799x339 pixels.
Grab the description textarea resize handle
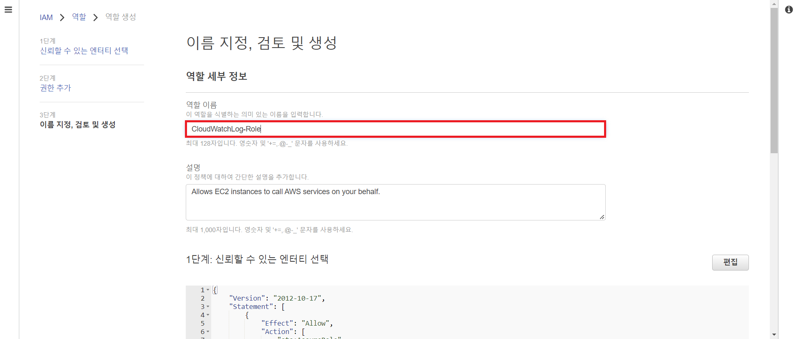click(602, 217)
